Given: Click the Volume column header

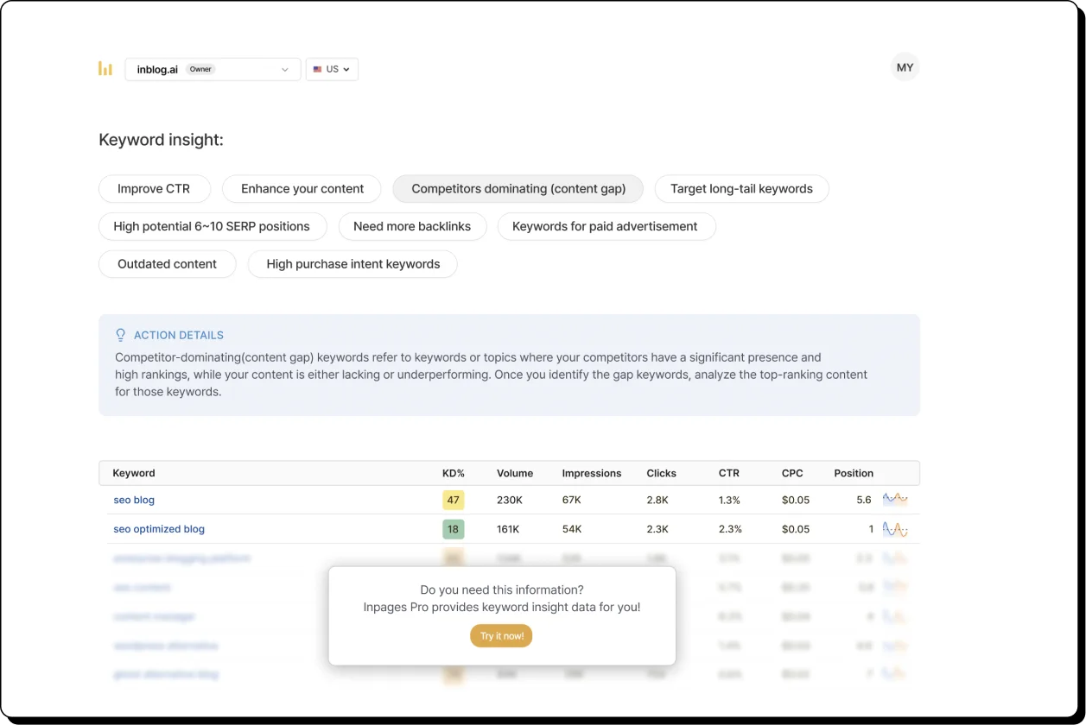Looking at the screenshot, I should pos(515,473).
